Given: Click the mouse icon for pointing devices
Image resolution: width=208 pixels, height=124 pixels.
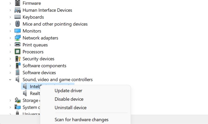Looking at the screenshot, I should (18, 24).
